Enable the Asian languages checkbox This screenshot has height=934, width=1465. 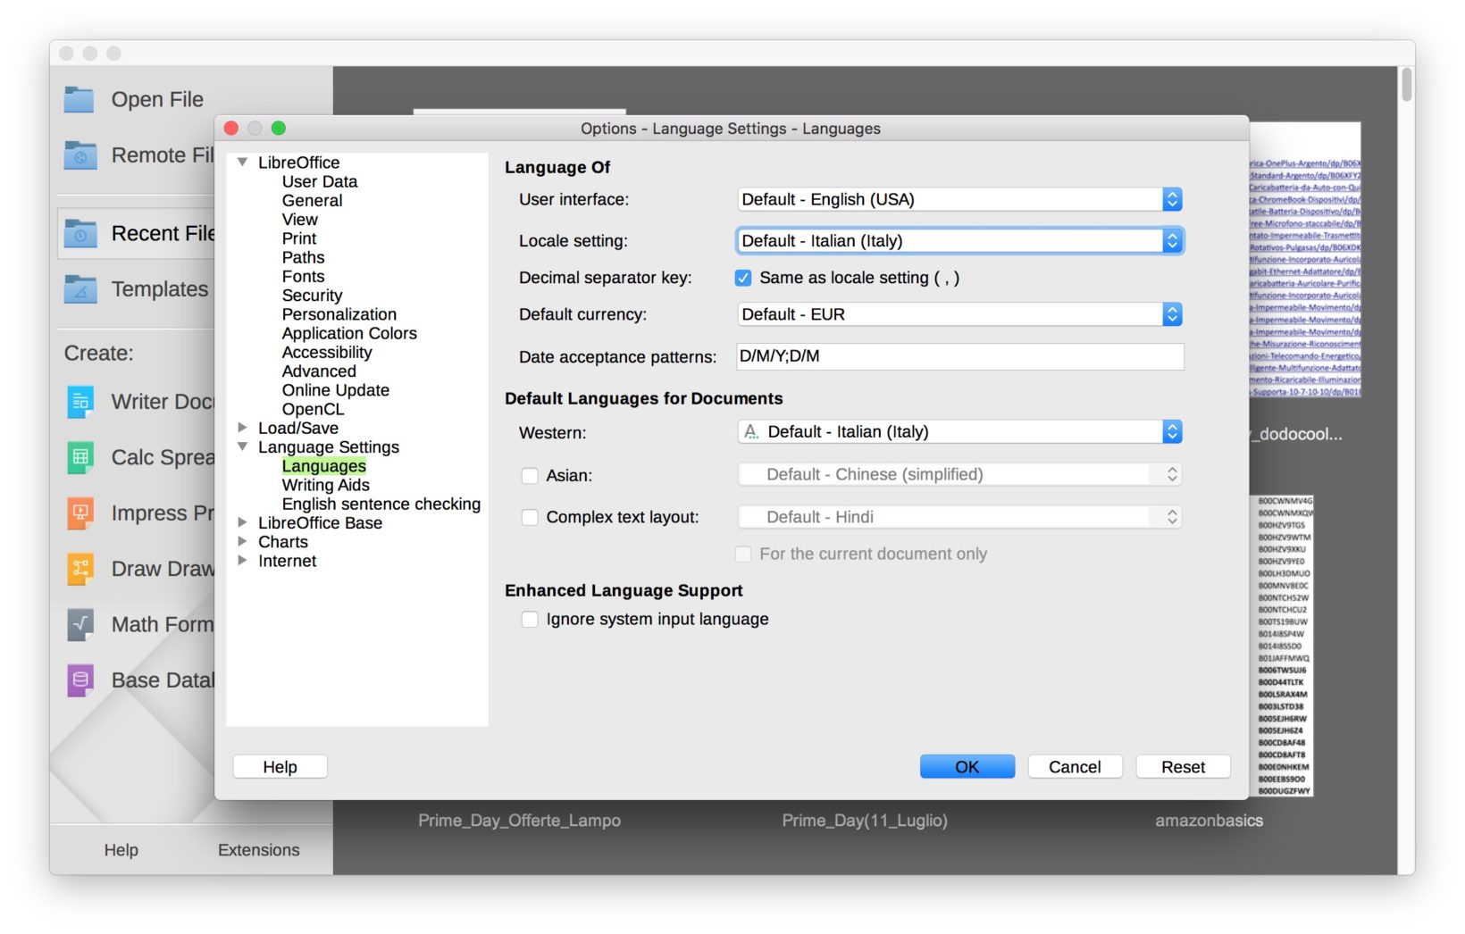click(x=530, y=476)
